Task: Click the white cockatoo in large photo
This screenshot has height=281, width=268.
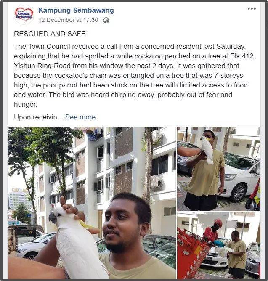Action: click(x=75, y=242)
